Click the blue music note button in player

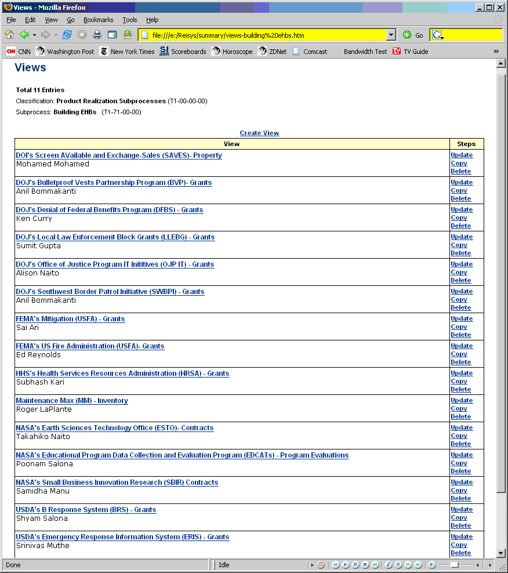click(x=389, y=565)
